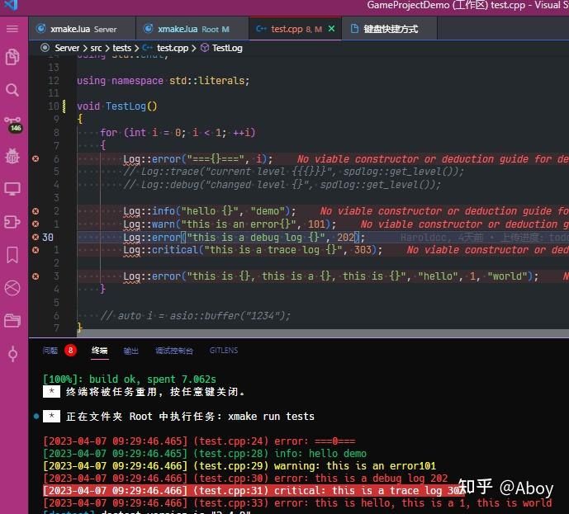The height and width of the screenshot is (514, 569).
Task: Click the commented Log::debug line
Action: (282, 185)
